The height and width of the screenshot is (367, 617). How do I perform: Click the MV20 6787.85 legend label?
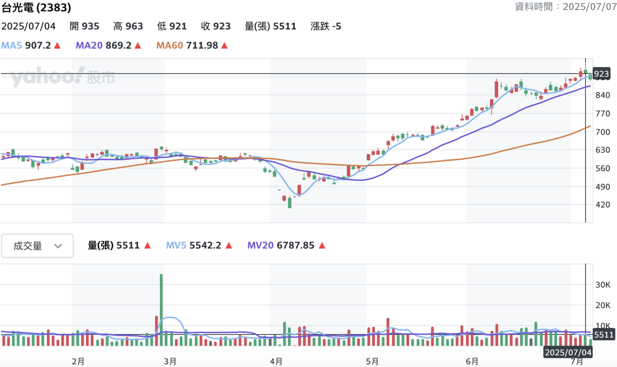click(x=281, y=246)
